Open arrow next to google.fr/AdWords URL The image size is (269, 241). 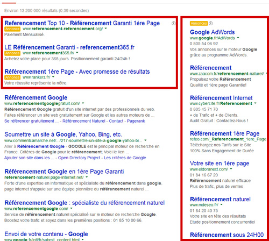(238, 38)
